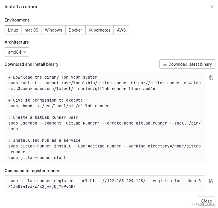Click the 'Install a runner' dialog title

(x=21, y=7)
